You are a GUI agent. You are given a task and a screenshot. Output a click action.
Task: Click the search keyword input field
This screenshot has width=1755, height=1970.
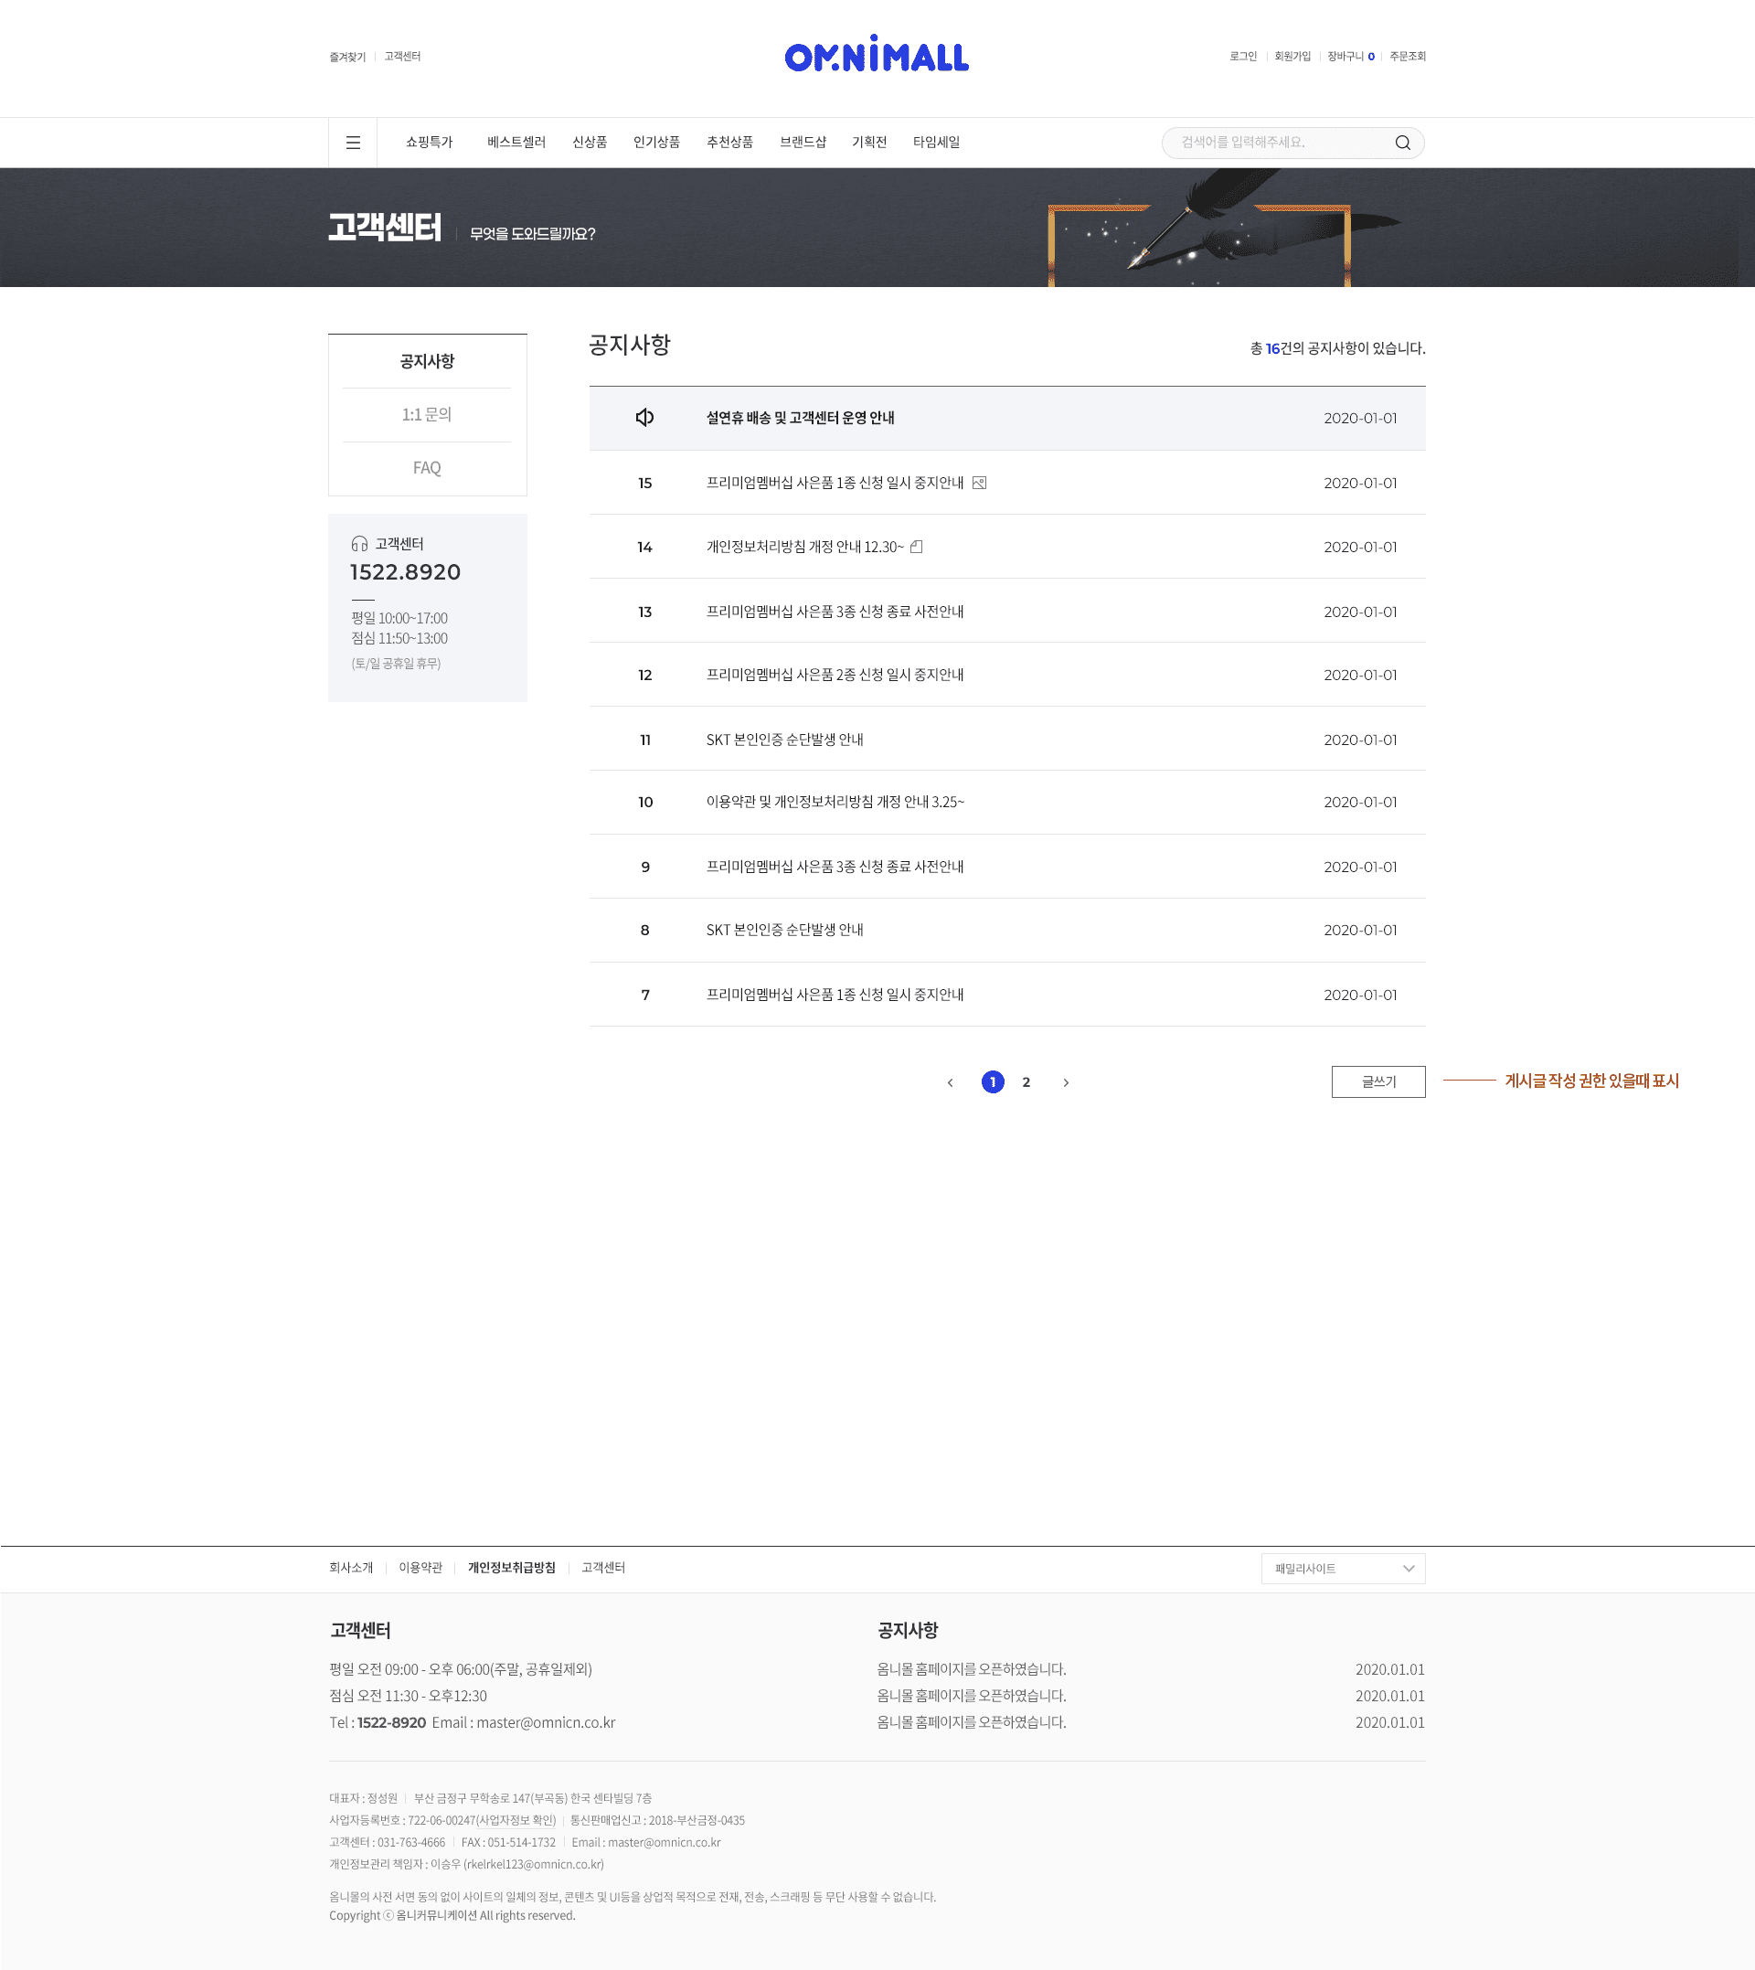pyautogui.click(x=1273, y=143)
